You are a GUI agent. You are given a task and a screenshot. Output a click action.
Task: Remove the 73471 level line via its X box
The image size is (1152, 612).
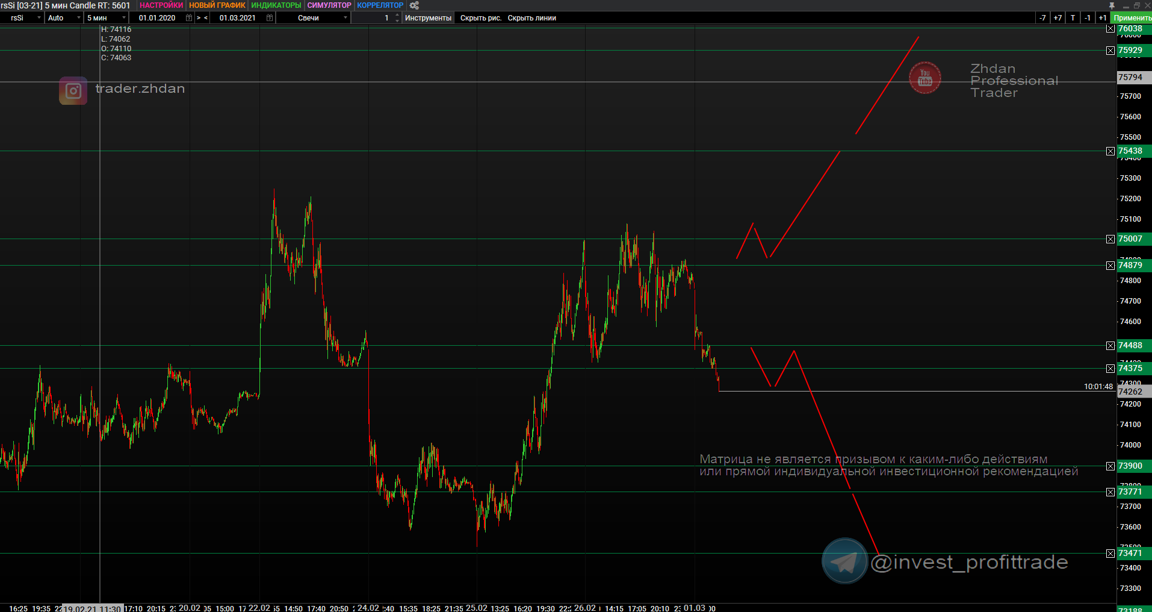click(1110, 554)
